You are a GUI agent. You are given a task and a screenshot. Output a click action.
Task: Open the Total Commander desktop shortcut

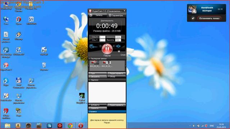point(19,83)
